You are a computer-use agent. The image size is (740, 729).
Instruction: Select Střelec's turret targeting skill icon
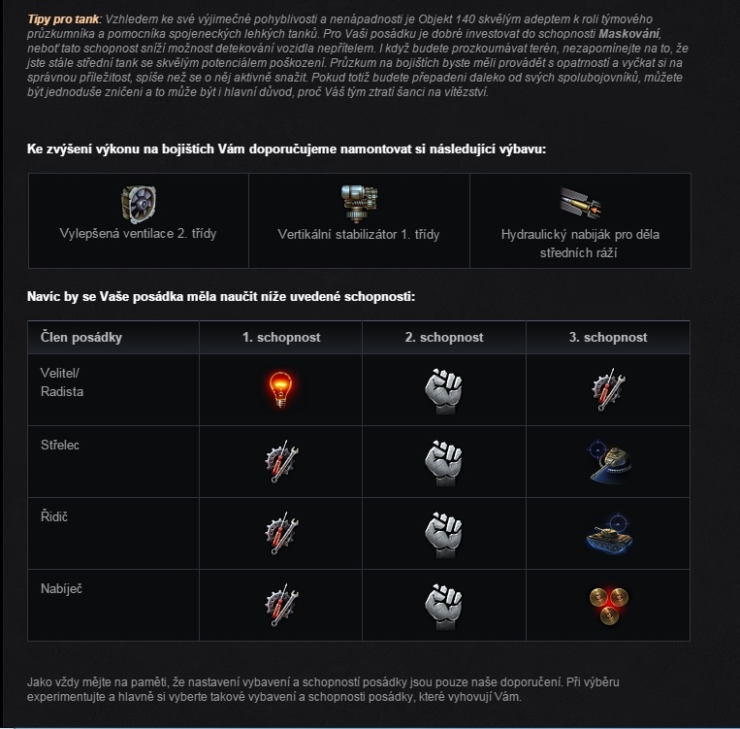click(609, 461)
